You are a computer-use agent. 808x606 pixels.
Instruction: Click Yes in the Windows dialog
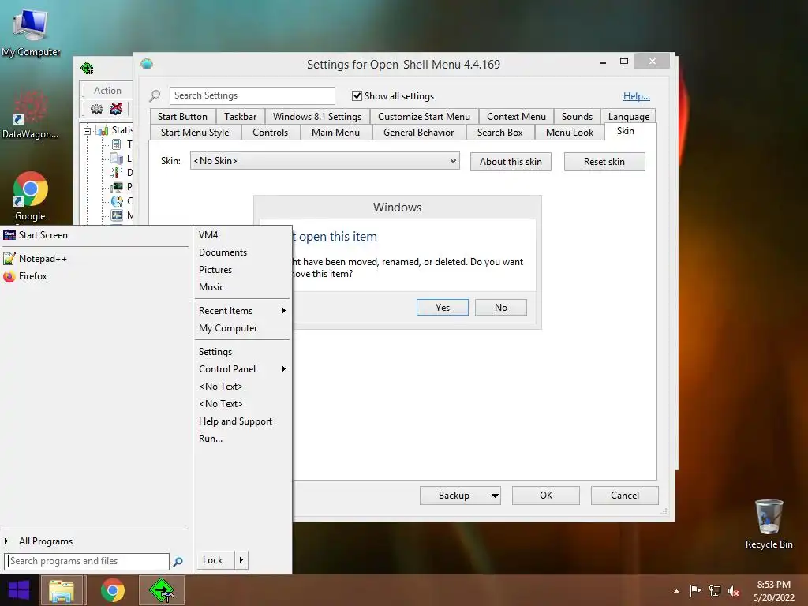(x=442, y=308)
